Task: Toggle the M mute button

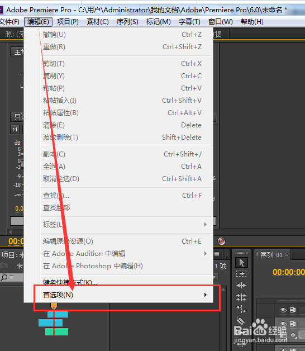Action: click(x=15, y=129)
